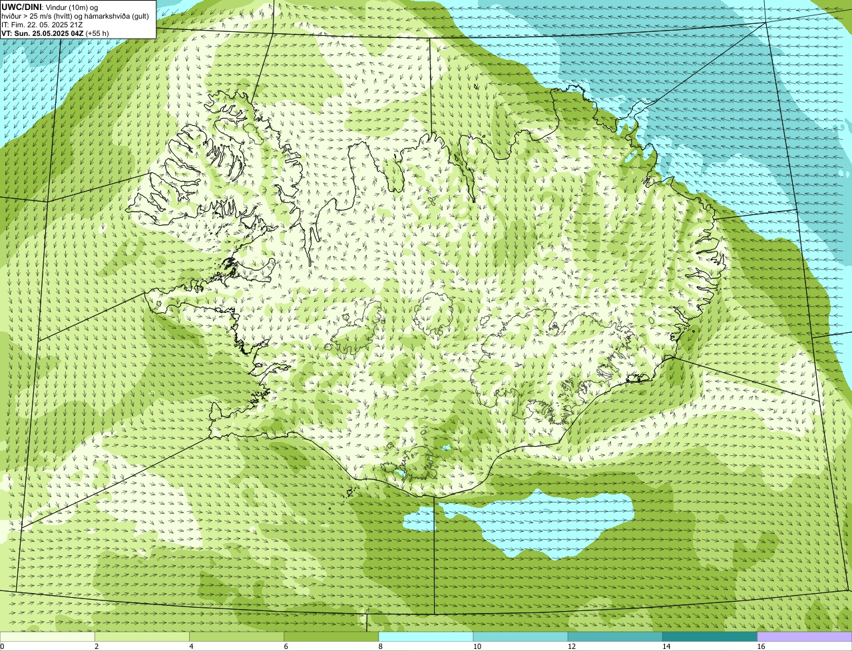Click the 0–2 m/s pale yellow legend swatch
This screenshot has height=651, width=852.
pyautogui.click(x=47, y=637)
